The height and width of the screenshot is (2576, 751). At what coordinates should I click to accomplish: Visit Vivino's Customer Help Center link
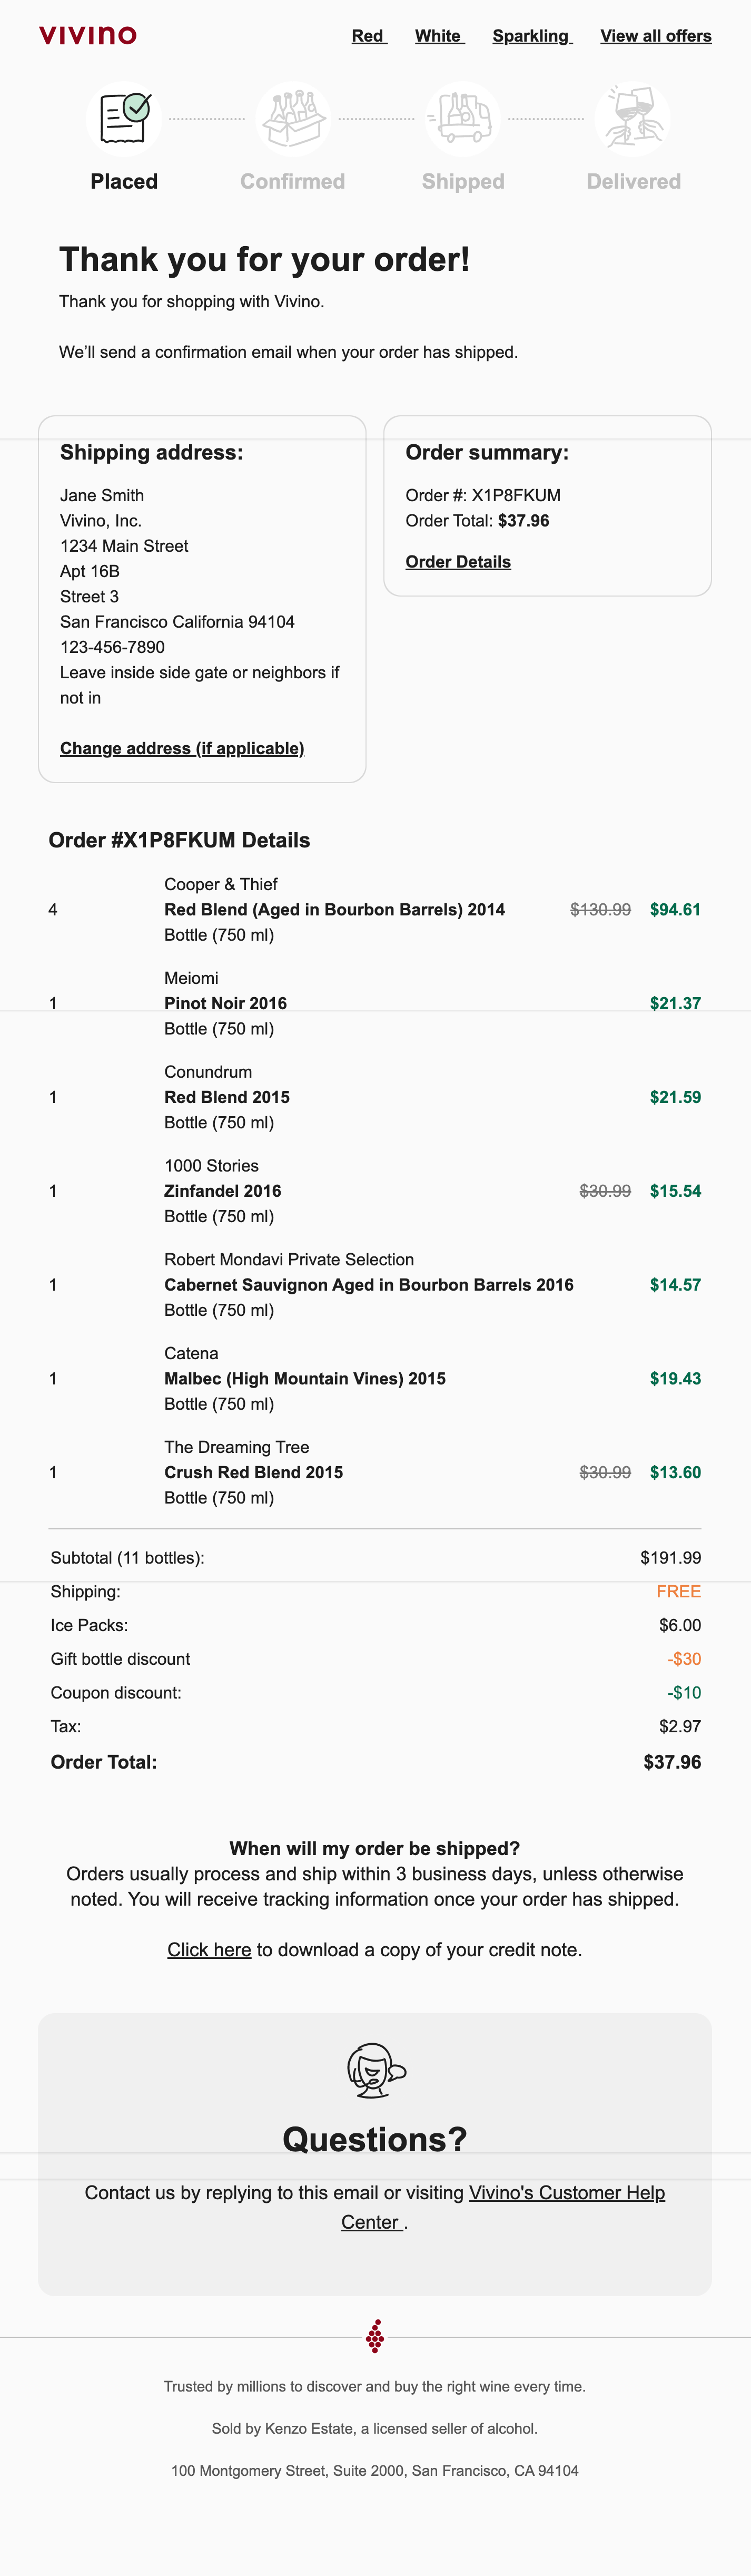point(566,2192)
